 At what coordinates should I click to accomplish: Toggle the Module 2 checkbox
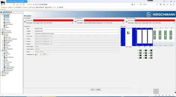[x=25, y=41]
